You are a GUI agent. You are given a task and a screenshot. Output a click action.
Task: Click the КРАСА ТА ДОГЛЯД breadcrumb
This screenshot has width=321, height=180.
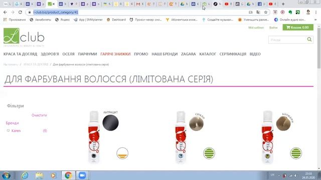(36, 64)
